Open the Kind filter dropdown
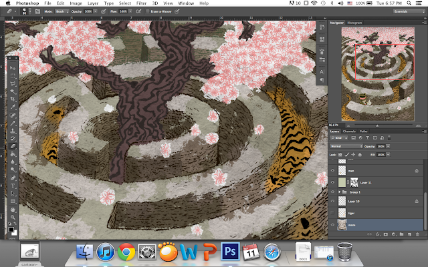 click(x=339, y=138)
